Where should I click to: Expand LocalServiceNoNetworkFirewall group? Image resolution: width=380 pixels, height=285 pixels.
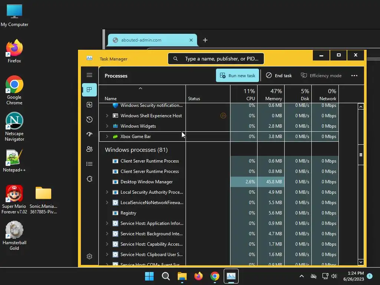click(x=107, y=203)
